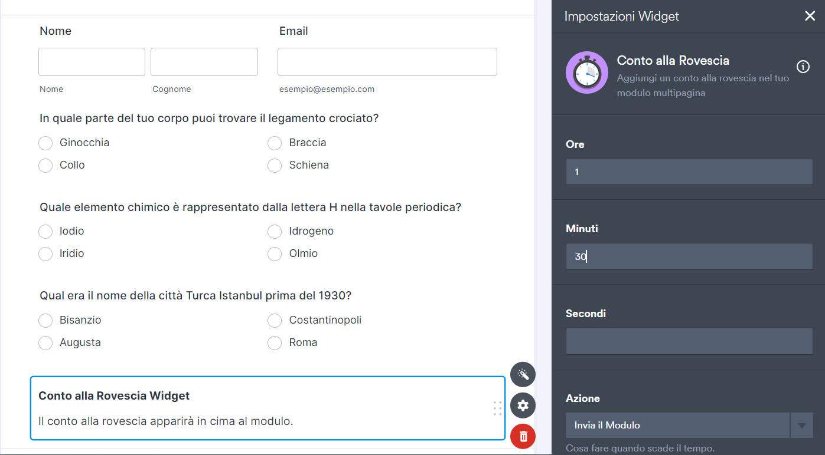This screenshot has width=825, height=455.
Task: Click the info icon beside Conto alla Rovescia
Action: pyautogui.click(x=803, y=67)
